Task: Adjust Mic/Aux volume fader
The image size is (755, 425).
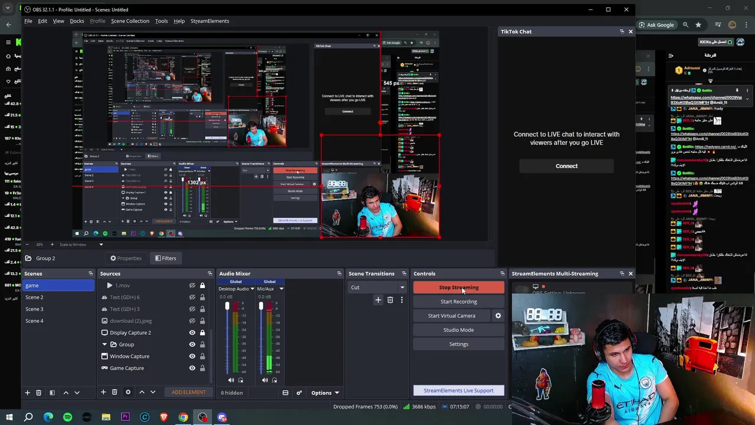Action: point(261,306)
